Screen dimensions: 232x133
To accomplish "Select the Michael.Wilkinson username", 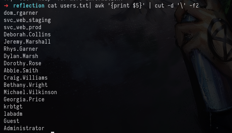I will [x=30, y=92].
